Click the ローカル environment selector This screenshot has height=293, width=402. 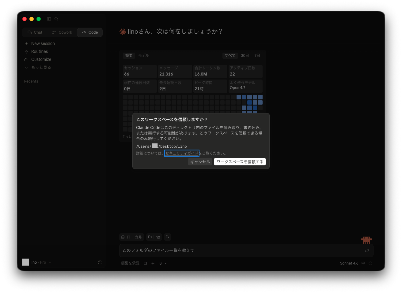(132, 237)
